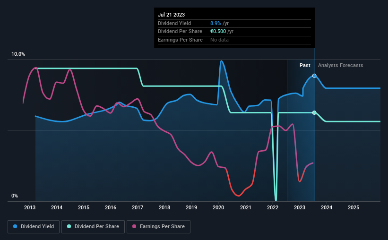Click the 2024 x-axis label
Screen dimensions: 388x240
click(327, 207)
